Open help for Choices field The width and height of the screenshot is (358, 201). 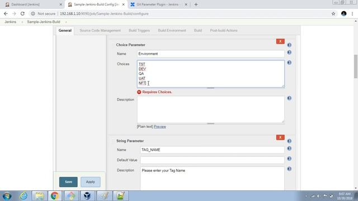[289, 63]
